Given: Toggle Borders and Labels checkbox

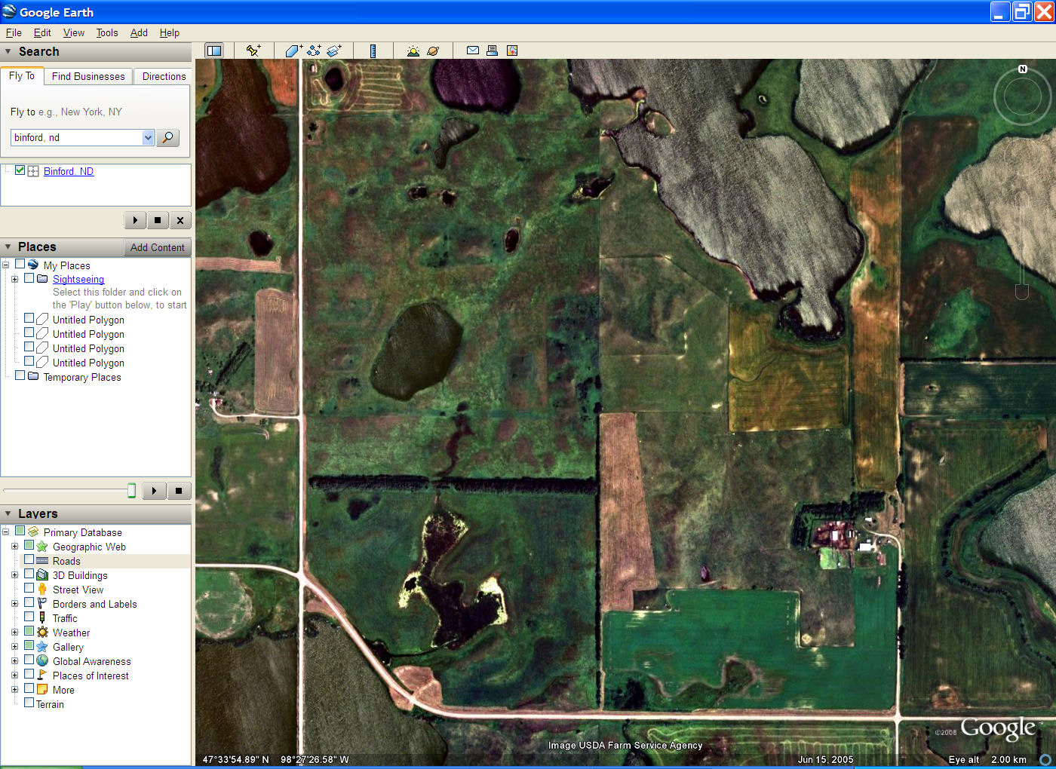Looking at the screenshot, I should (x=29, y=602).
